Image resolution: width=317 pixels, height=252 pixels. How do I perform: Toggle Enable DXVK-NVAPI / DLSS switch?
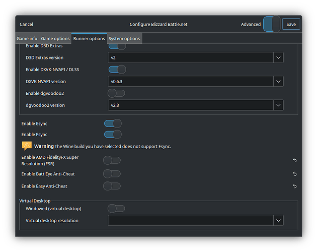[x=117, y=69]
